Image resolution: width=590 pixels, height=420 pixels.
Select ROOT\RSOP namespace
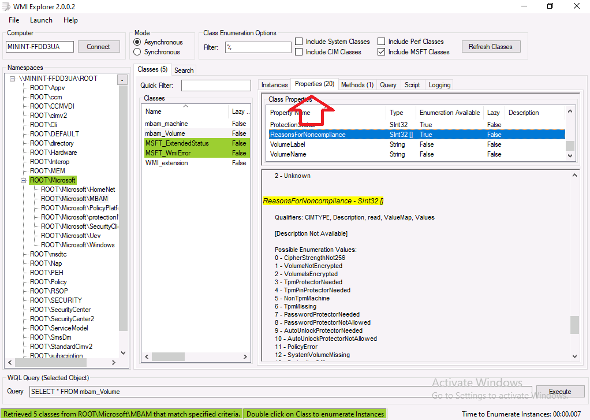click(x=49, y=291)
